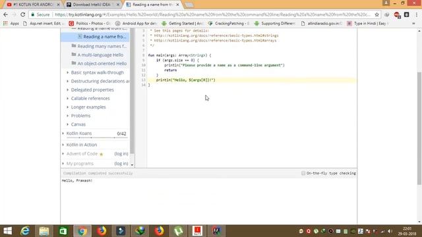Click the address bar URL field
The width and height of the screenshot is (422, 237).
[212, 14]
